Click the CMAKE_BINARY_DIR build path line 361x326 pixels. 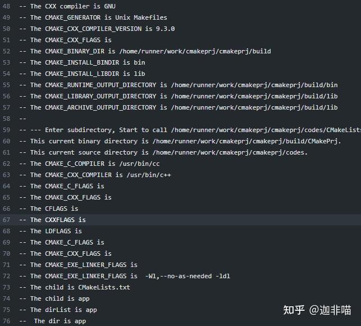coord(145,51)
